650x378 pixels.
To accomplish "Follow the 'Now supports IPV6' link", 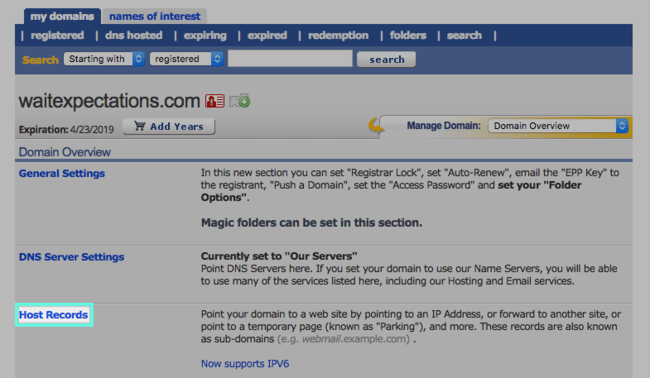I will pos(245,364).
